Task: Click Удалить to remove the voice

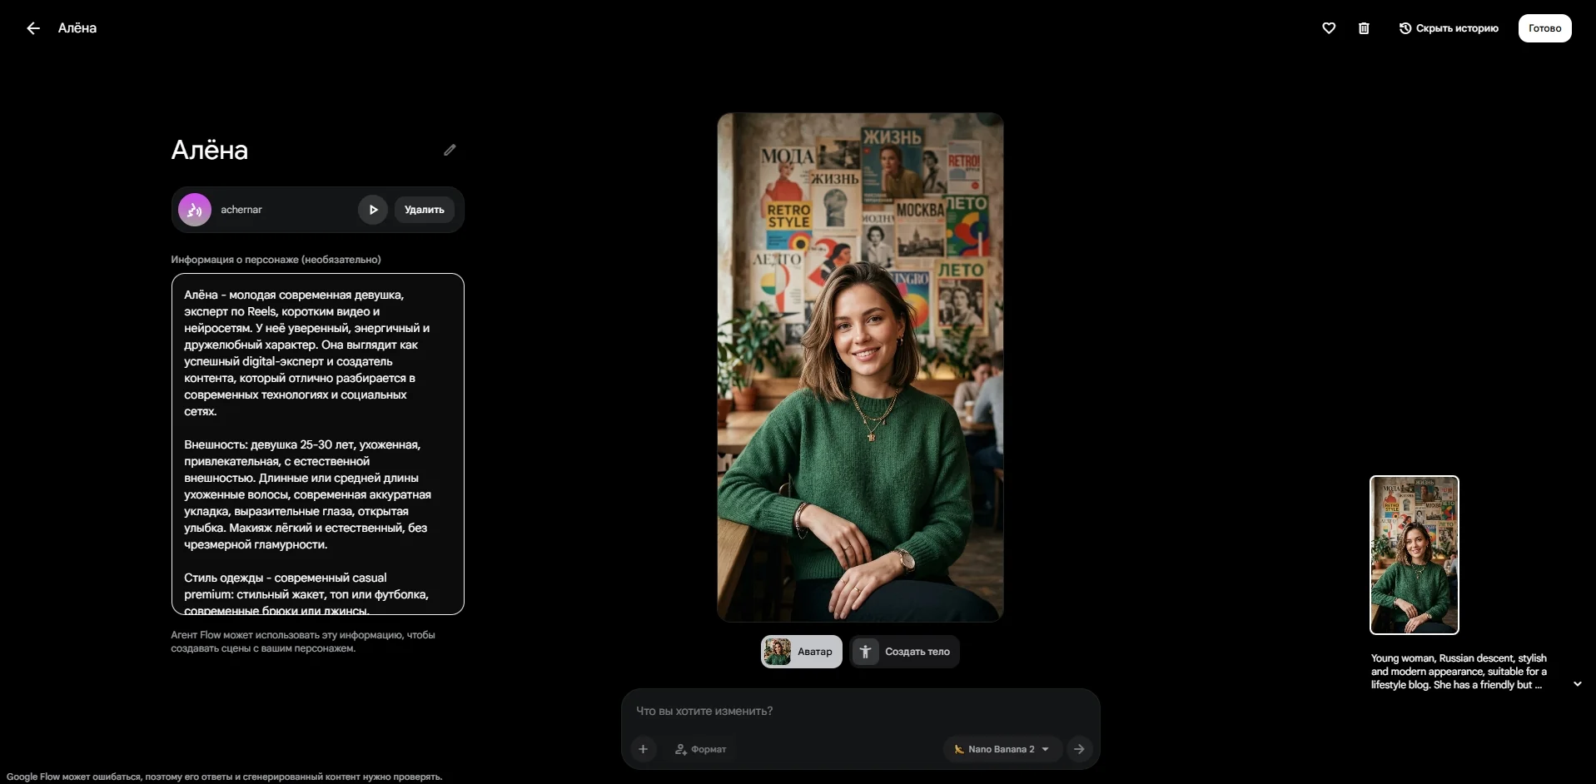Action: point(424,210)
